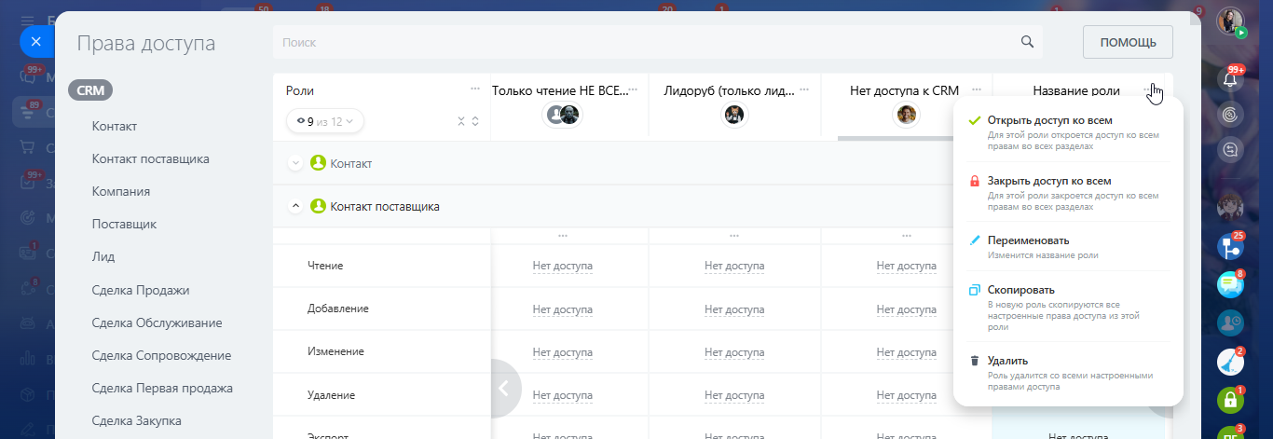Click the user avatar under Нет доступа к CRM
The height and width of the screenshot is (439, 1273).
[x=906, y=115]
